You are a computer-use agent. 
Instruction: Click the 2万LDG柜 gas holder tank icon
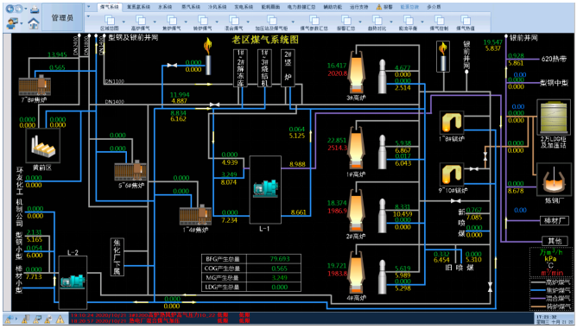click(x=553, y=117)
